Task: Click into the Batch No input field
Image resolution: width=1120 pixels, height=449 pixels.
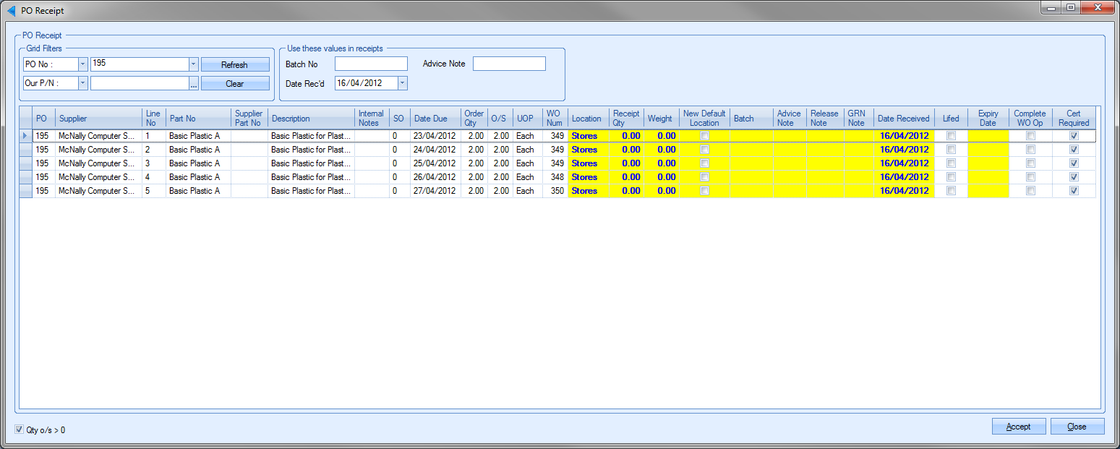Action: [x=371, y=64]
